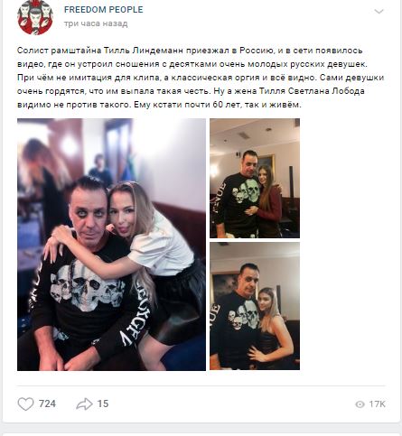Click the text line starting 'видео, где он'
The height and width of the screenshot is (436, 402).
[x=192, y=64]
